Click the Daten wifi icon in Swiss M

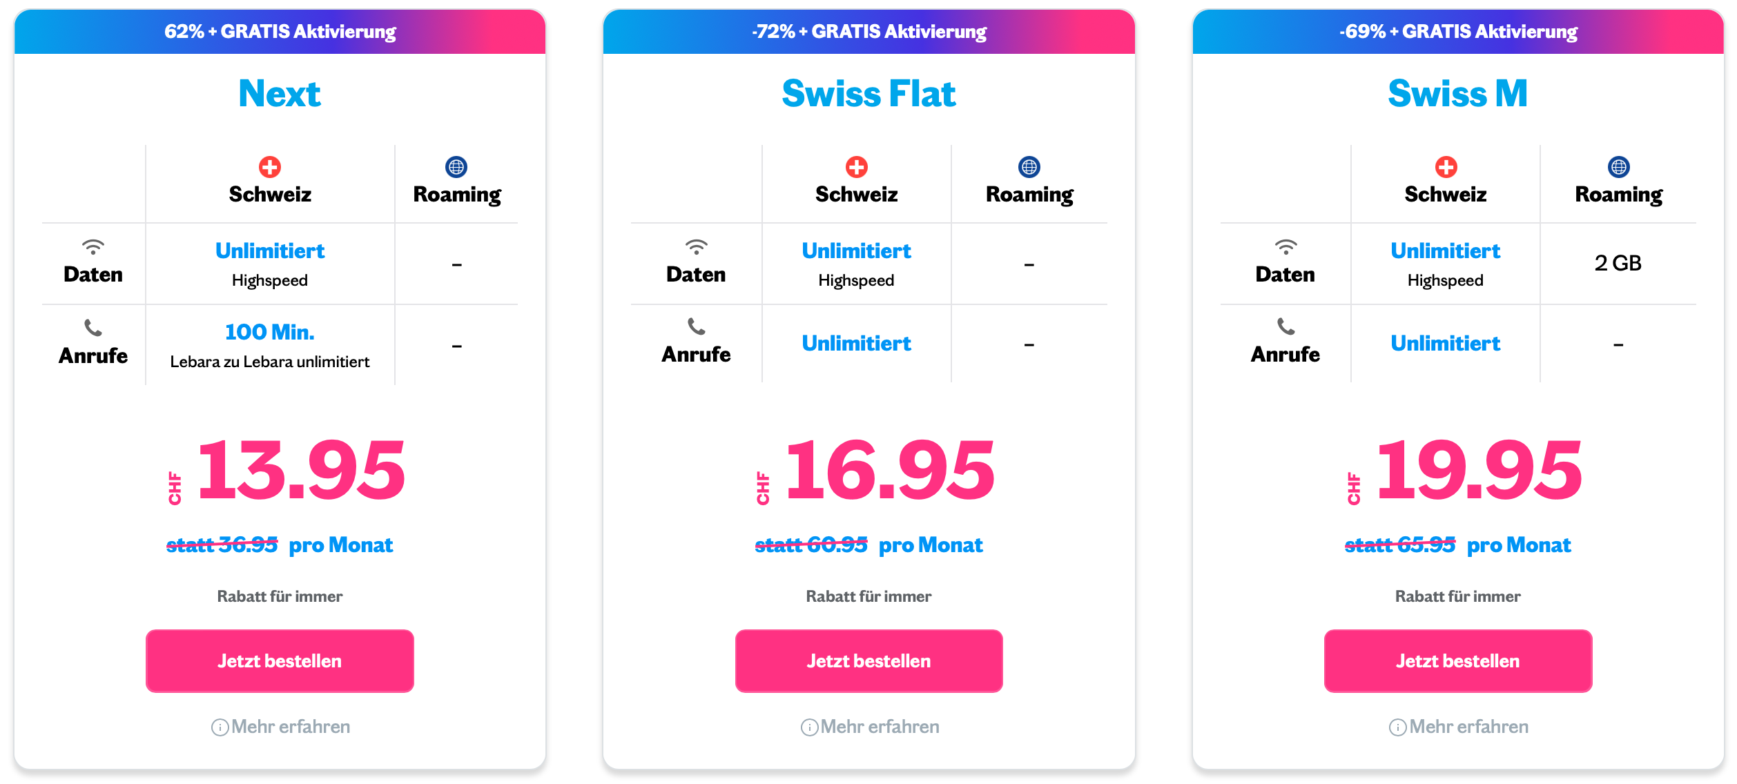coord(1285,247)
